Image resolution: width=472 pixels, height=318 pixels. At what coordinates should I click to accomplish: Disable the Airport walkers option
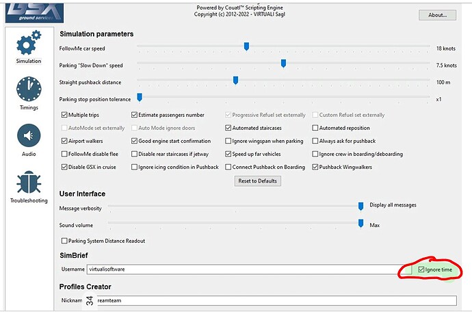coord(65,141)
